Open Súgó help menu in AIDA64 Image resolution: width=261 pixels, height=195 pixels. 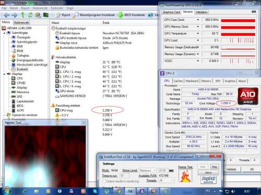pos(70,8)
